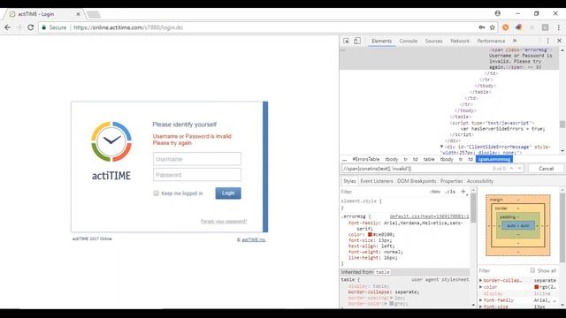This screenshot has height=318, width=566.
Task: Open the Network tab
Action: tap(460, 41)
